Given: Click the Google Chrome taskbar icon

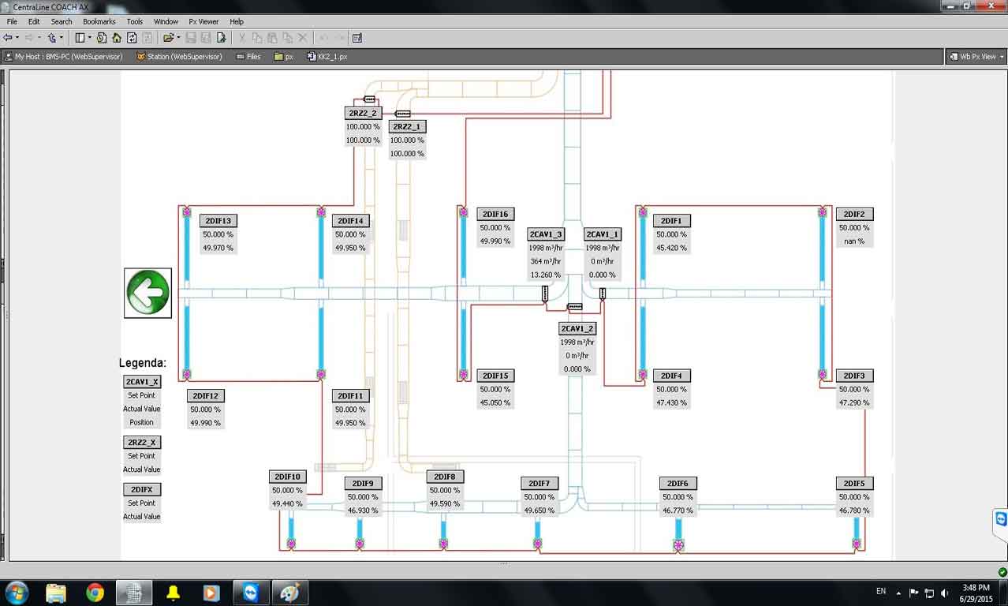Looking at the screenshot, I should tap(95, 593).
